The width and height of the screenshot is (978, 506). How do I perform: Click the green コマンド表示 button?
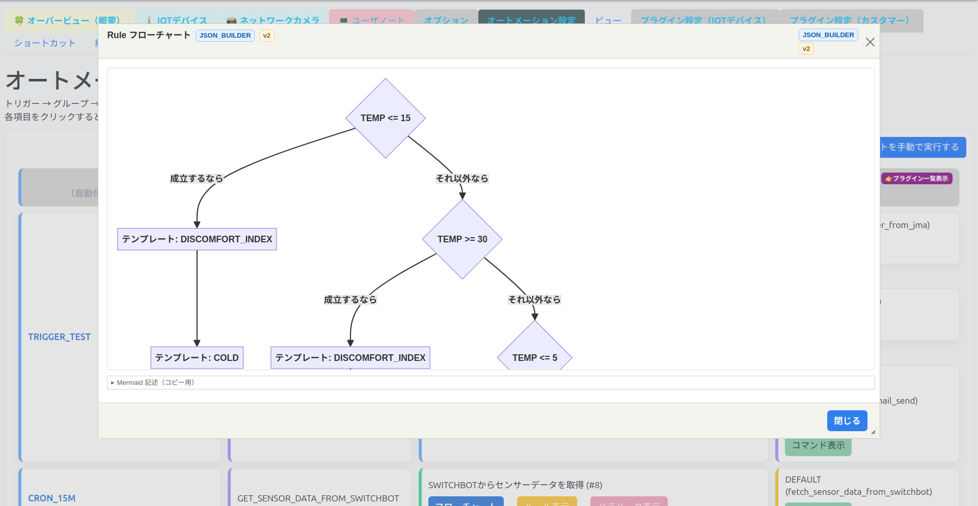tap(818, 445)
